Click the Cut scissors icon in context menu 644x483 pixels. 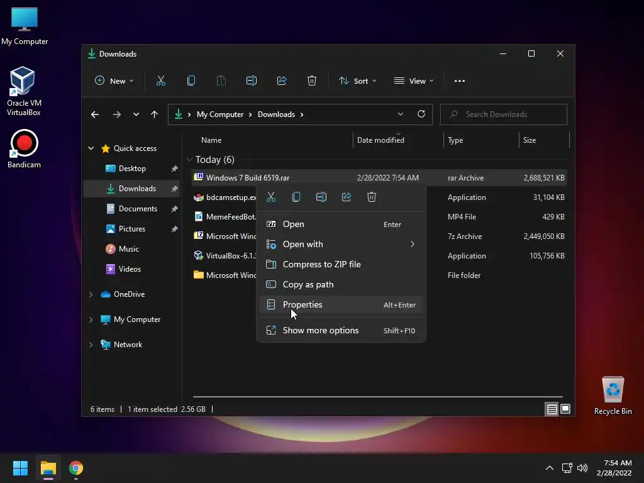pyautogui.click(x=271, y=197)
